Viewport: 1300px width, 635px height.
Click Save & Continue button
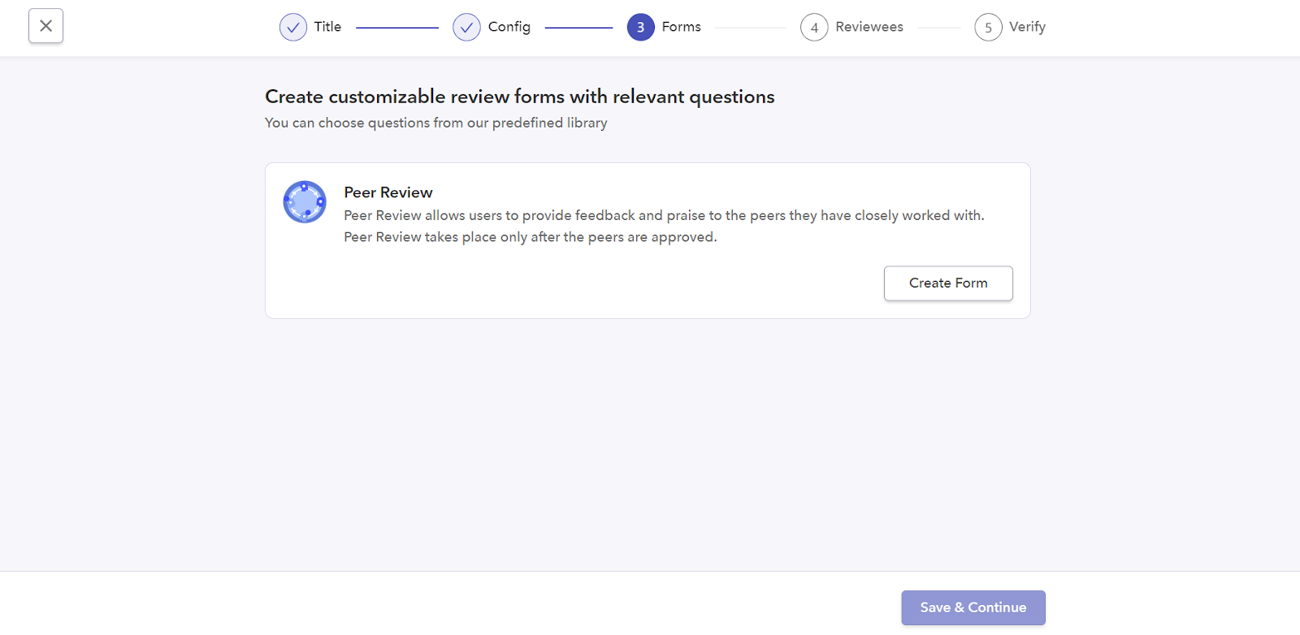[973, 607]
